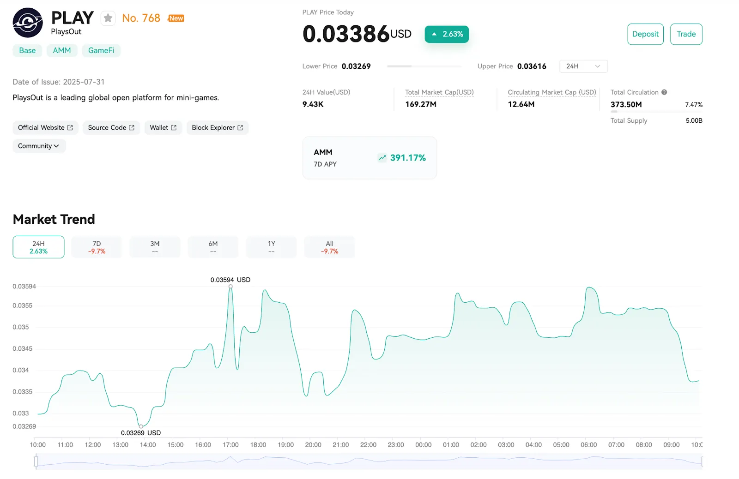This screenshot has width=739, height=479.
Task: Switch chart to the 24H tab
Action: (x=38, y=247)
